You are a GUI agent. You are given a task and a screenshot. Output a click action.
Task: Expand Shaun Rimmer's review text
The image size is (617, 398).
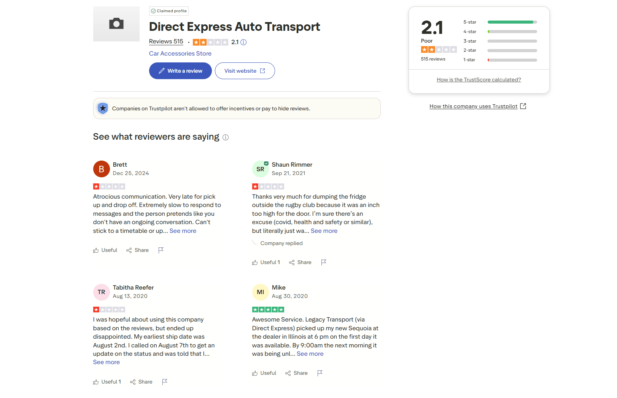324,231
